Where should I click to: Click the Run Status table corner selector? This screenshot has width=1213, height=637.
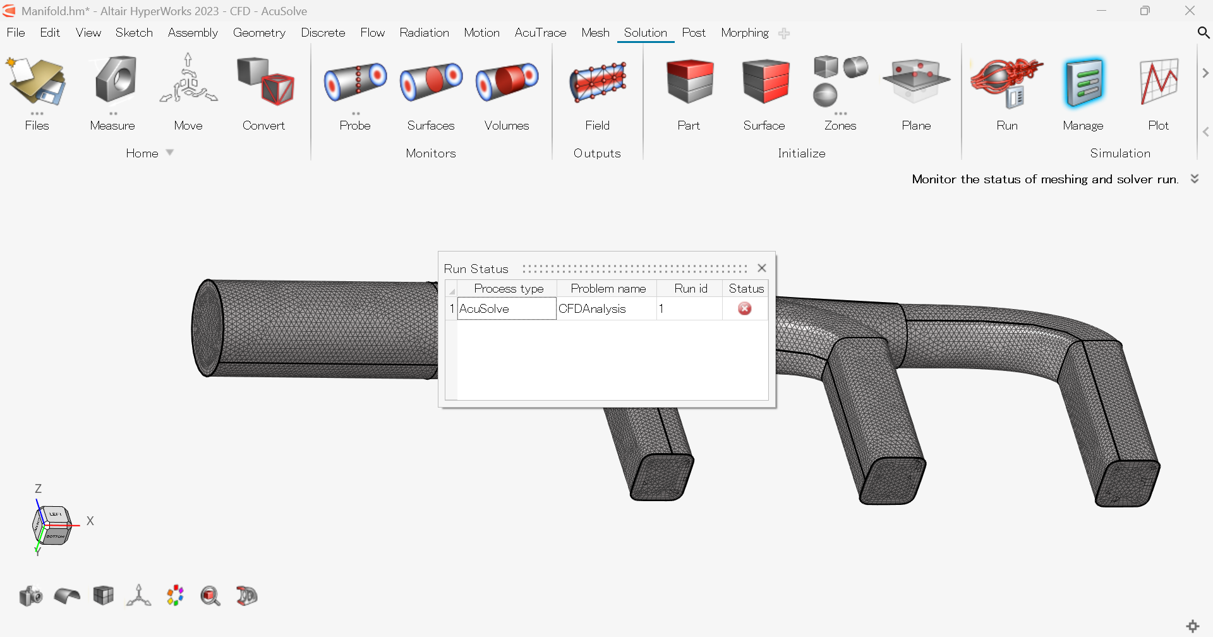(x=451, y=289)
